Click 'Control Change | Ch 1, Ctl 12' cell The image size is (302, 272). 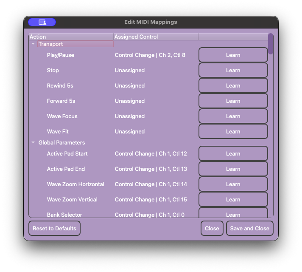(151, 154)
